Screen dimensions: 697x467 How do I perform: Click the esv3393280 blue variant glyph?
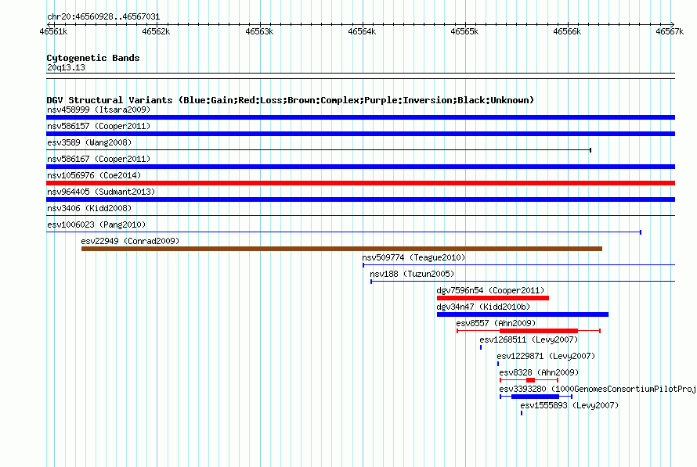click(536, 397)
